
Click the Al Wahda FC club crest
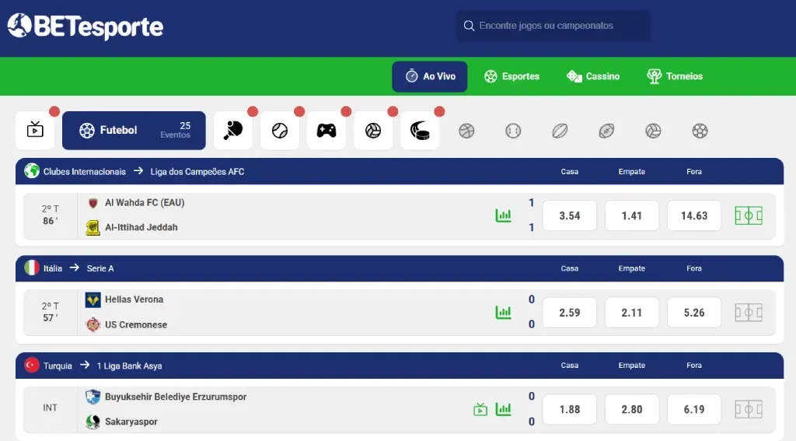93,203
